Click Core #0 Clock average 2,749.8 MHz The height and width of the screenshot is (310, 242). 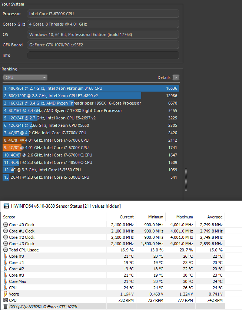pyautogui.click(x=211, y=225)
